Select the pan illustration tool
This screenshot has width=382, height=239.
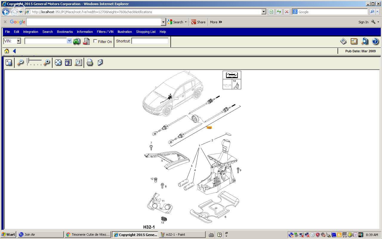[x=58, y=62]
